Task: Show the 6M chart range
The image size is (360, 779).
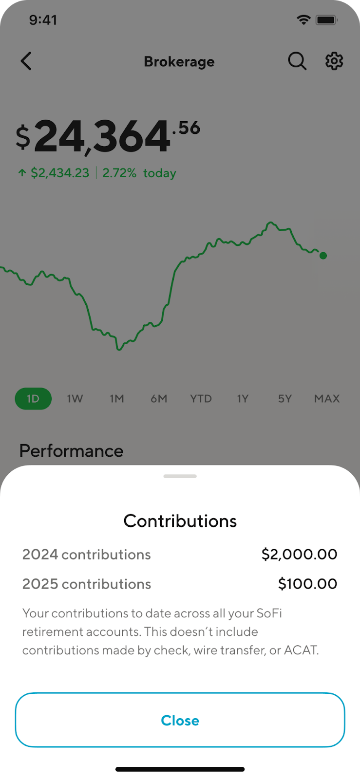Action: 159,399
